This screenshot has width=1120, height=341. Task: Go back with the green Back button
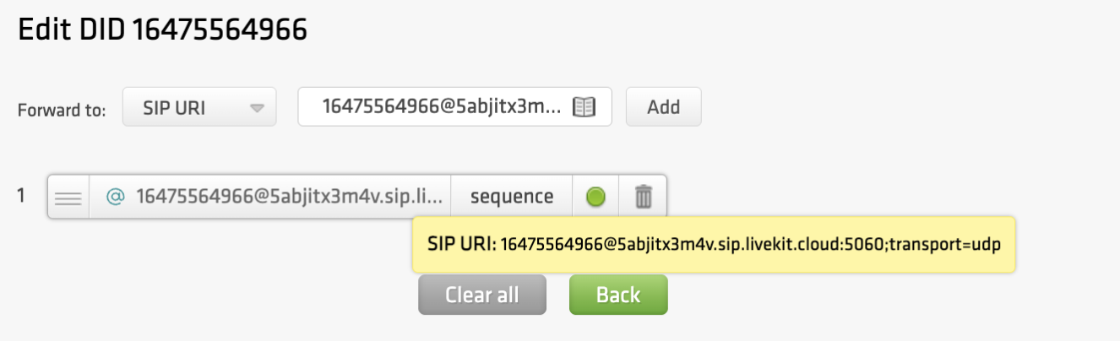(618, 295)
